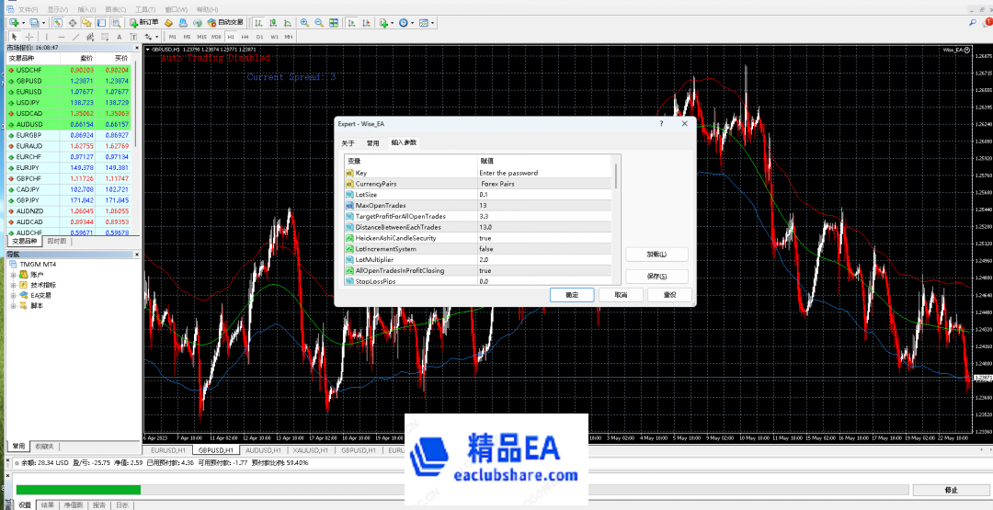Switch chart to H4 timeframe
Image resolution: width=993 pixels, height=510 pixels.
click(245, 37)
